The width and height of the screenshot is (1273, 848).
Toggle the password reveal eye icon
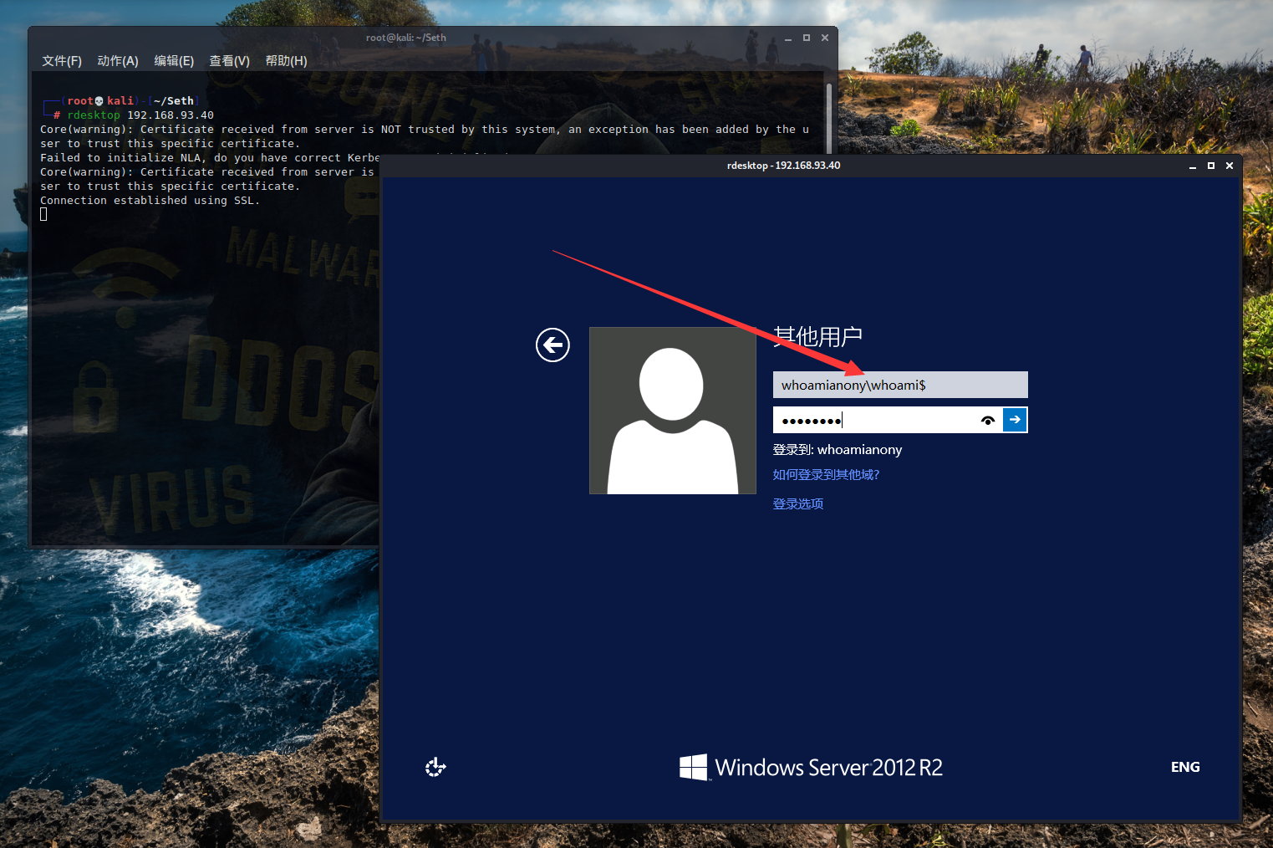coord(988,420)
